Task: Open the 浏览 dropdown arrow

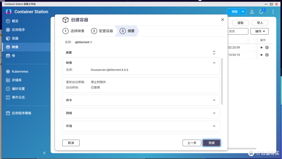Action: tap(243, 12)
